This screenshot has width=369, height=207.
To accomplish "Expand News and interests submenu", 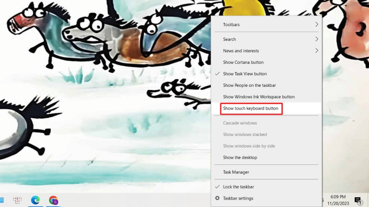I will 267,51.
